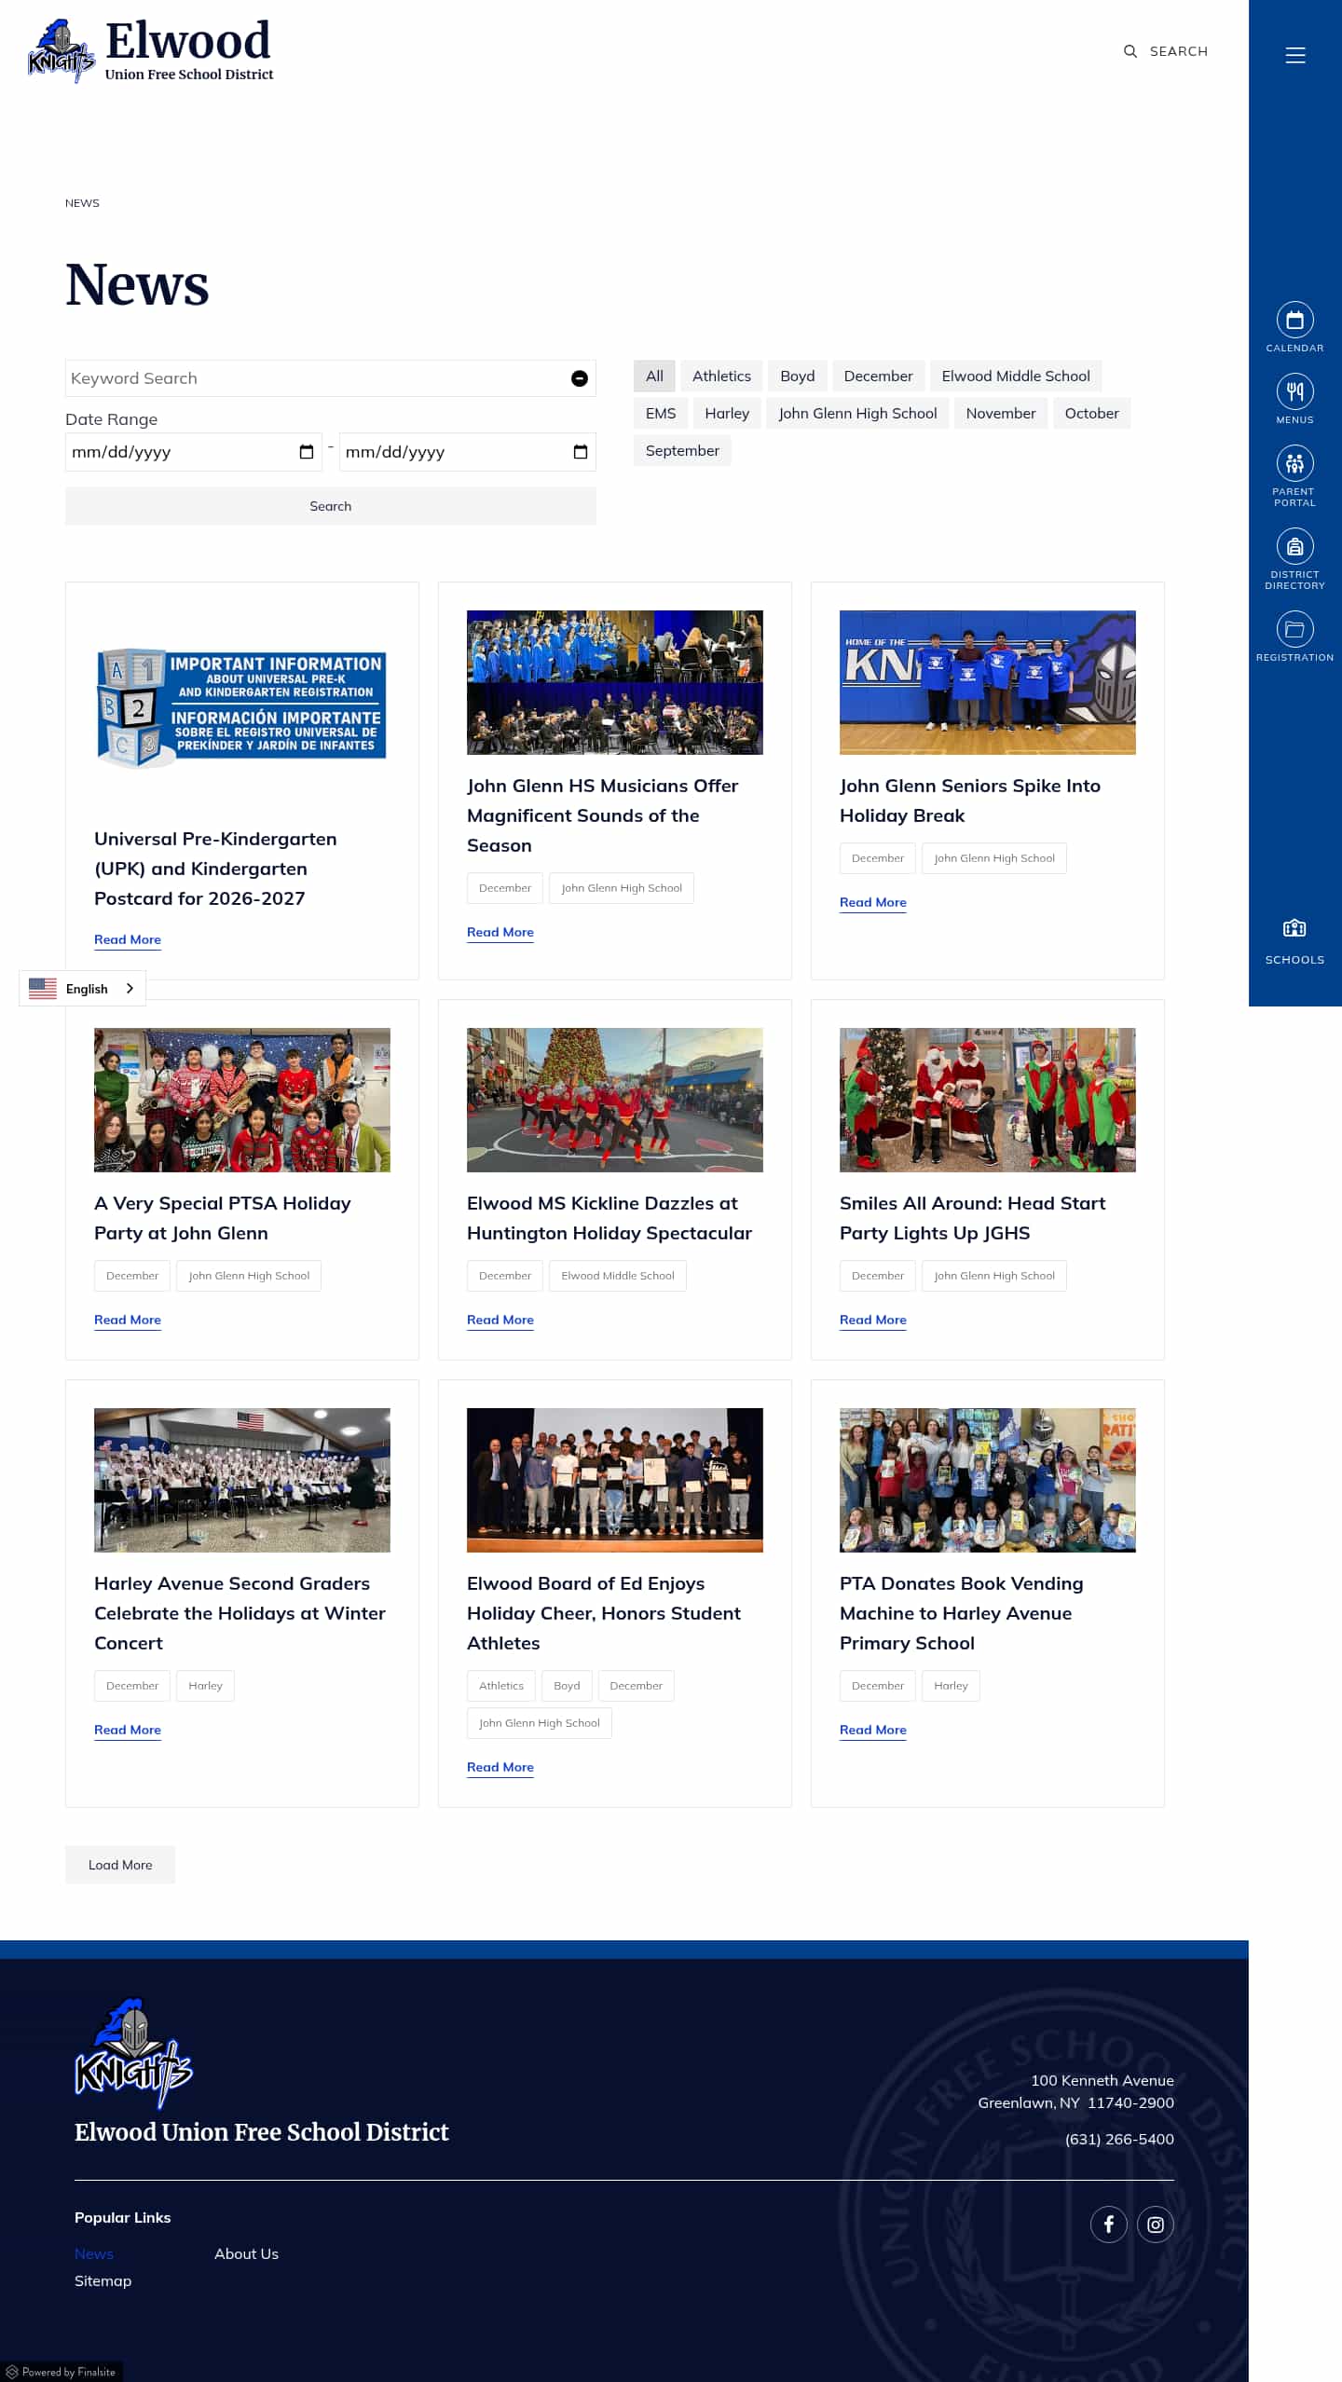
Task: Visit the Facebook page icon
Action: click(x=1108, y=2225)
